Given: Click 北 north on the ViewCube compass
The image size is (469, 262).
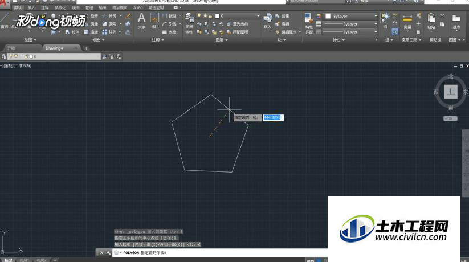Looking at the screenshot, I should pos(451,76).
